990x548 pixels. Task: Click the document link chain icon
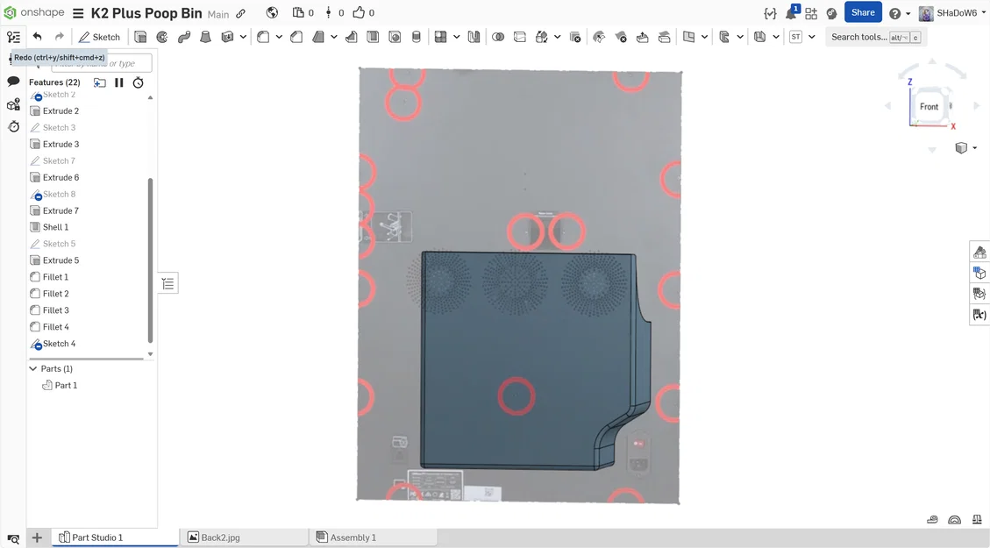[240, 13]
